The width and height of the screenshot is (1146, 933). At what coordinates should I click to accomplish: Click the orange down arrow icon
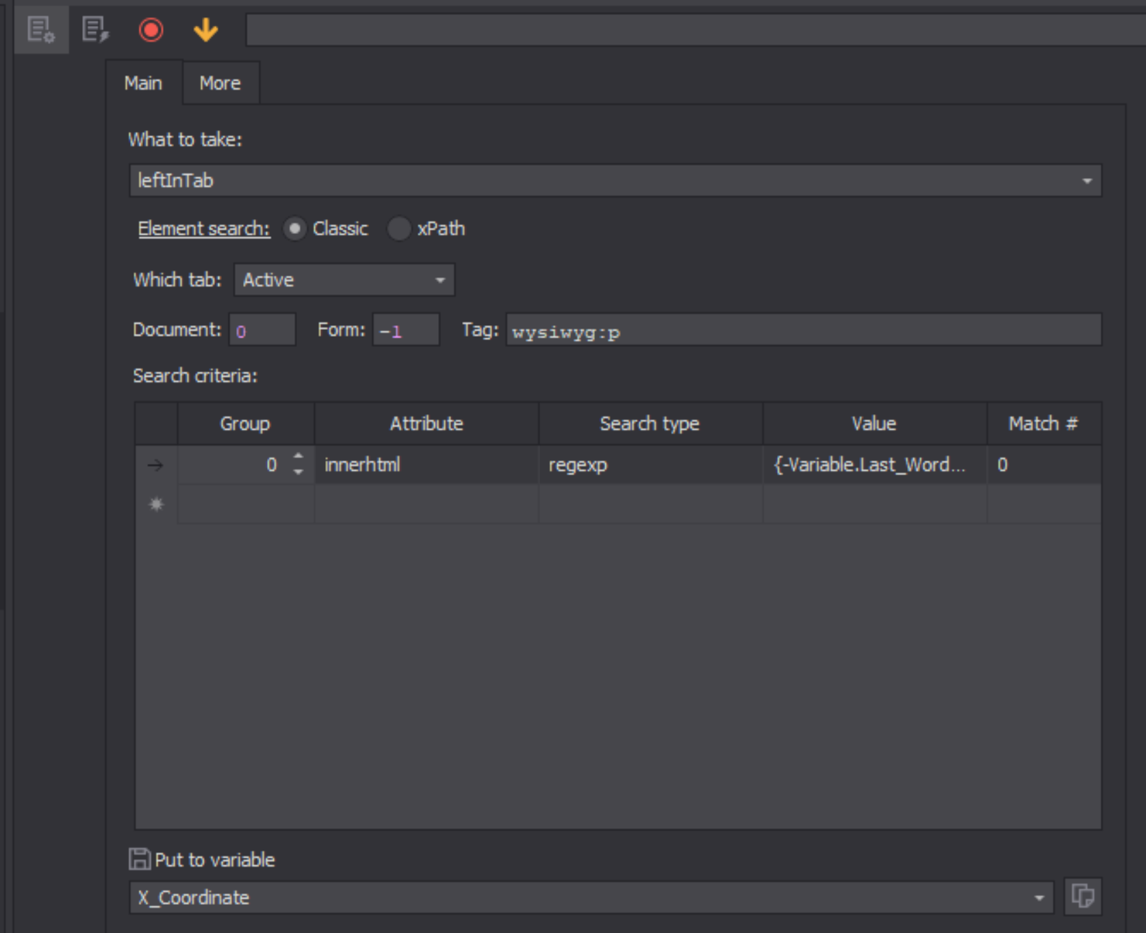coord(205,30)
